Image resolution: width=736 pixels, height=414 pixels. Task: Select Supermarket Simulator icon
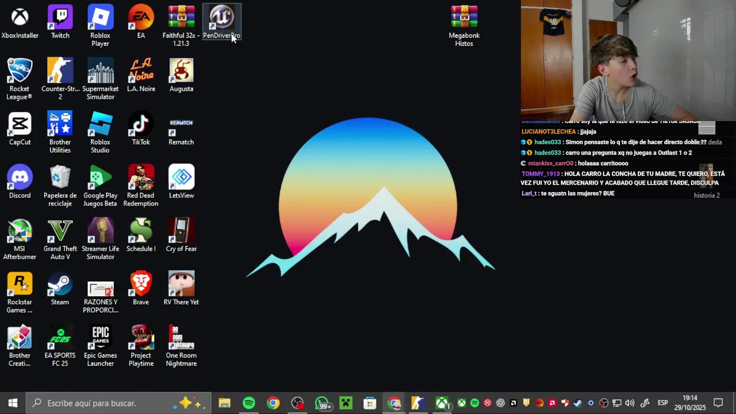pos(100,79)
